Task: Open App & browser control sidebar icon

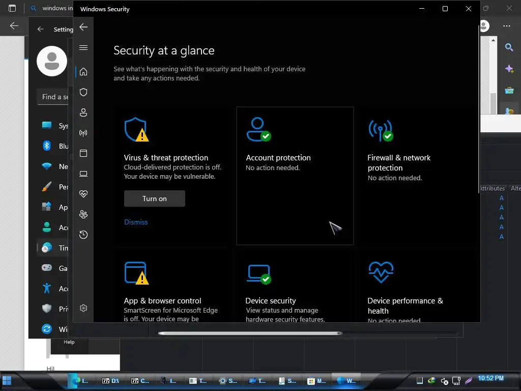Action: pyautogui.click(x=83, y=153)
